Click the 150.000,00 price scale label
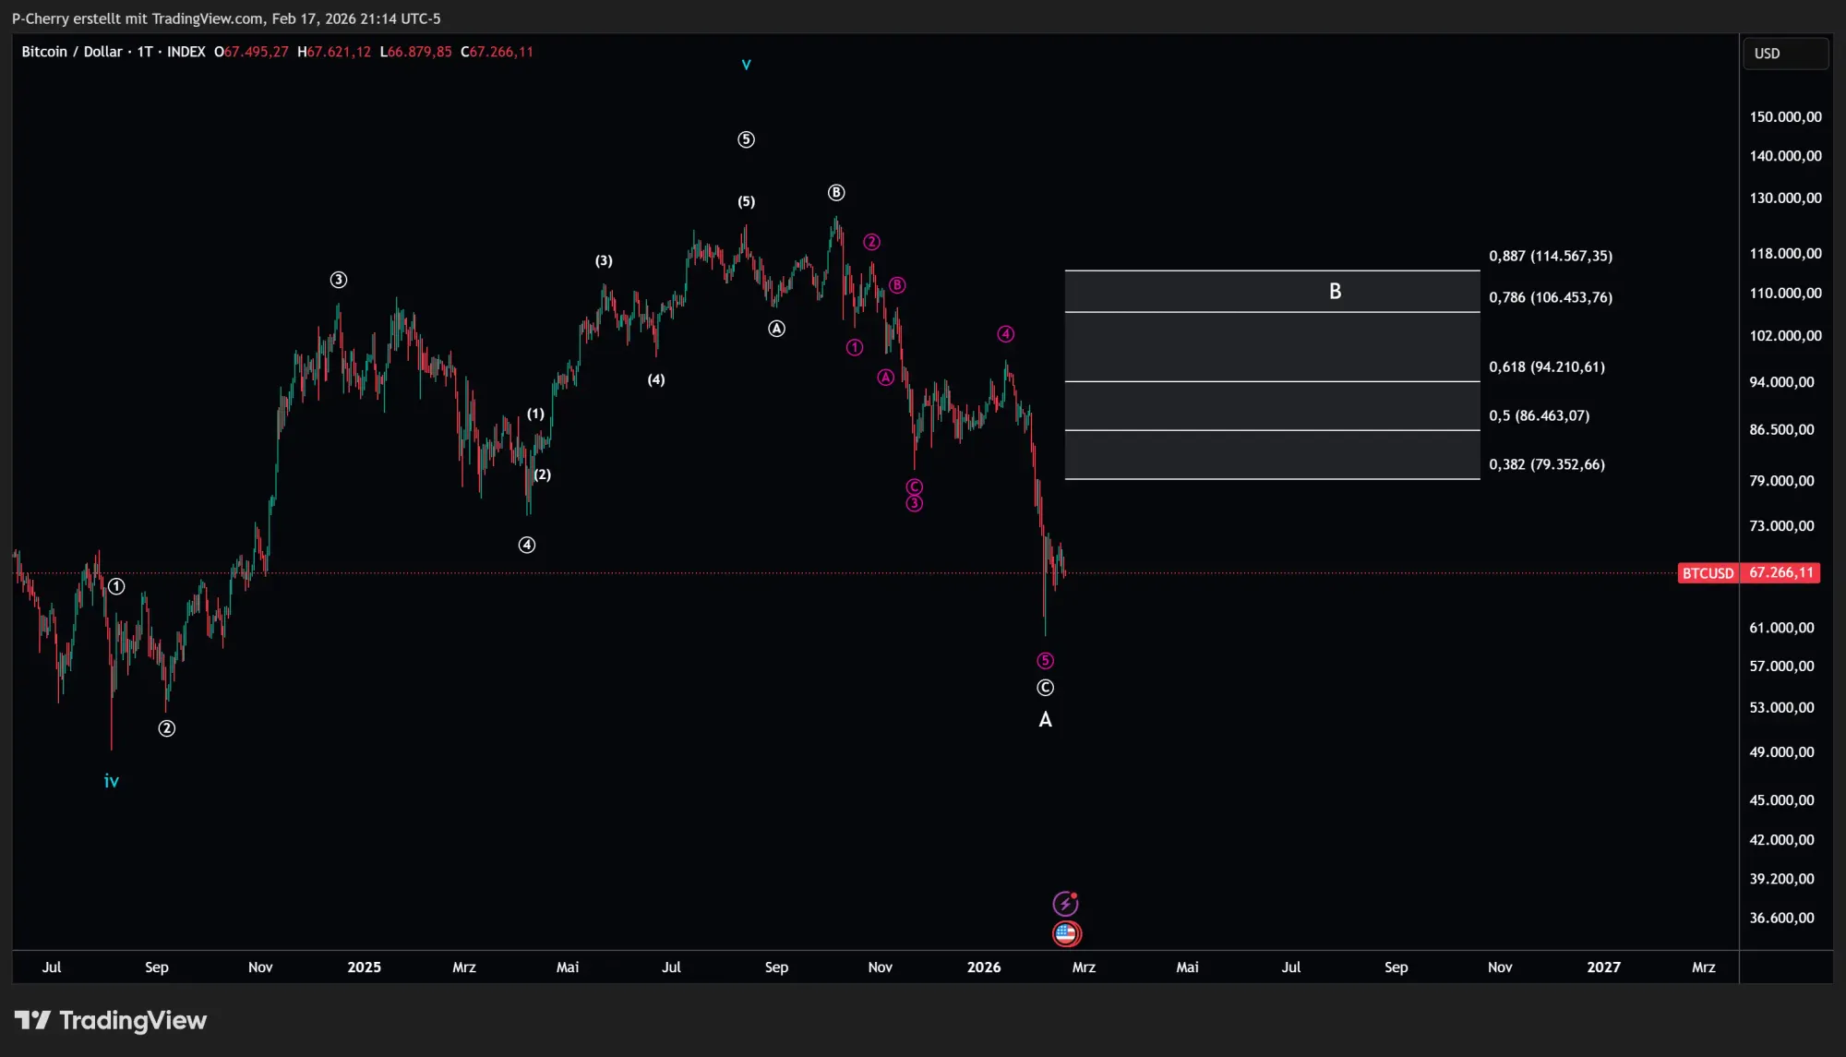 [1785, 117]
